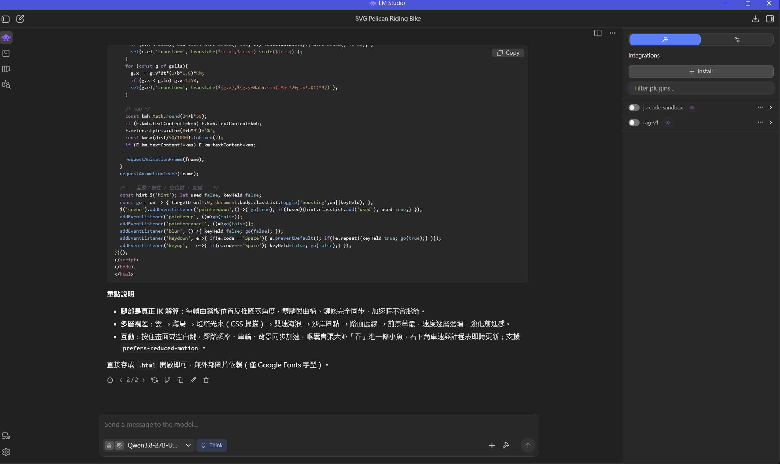Expand js-code-sandbox plugin details chevron
Image resolution: width=780 pixels, height=464 pixels.
click(771, 108)
